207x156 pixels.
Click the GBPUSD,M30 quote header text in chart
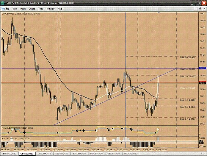tap(21, 14)
